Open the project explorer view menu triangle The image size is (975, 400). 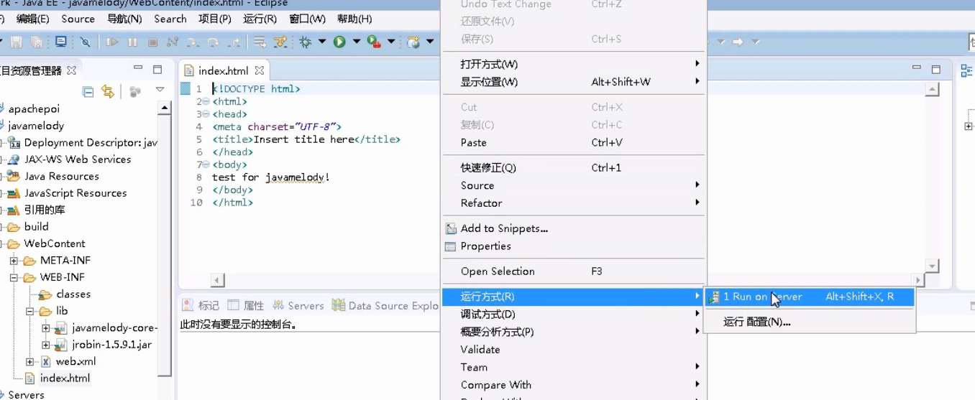(160, 90)
